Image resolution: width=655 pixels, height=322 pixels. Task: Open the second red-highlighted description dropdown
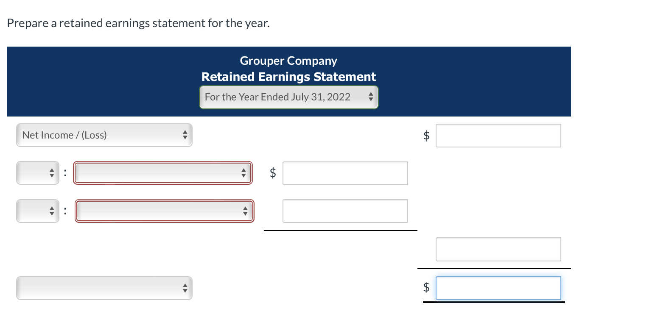point(164,211)
